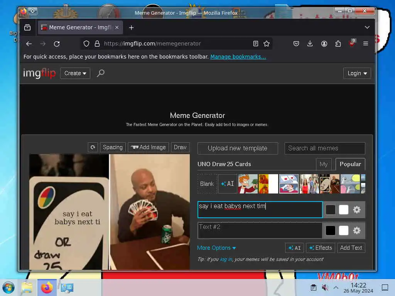List all tabs chevron in Firefox
395x296 pixels.
coord(367,27)
